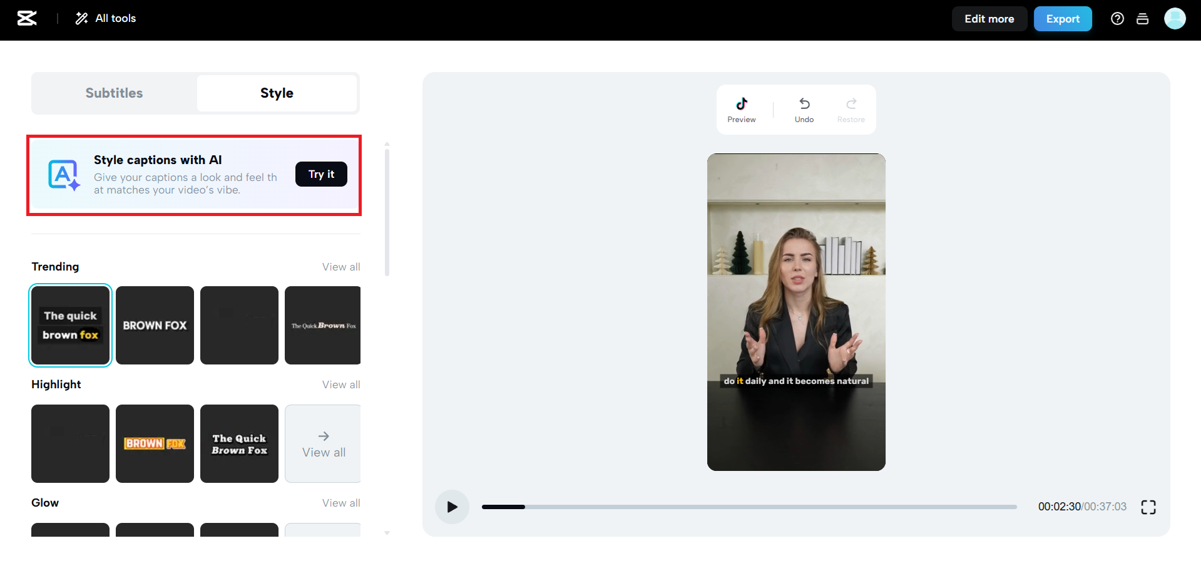Open the user profile avatar
1201x563 pixels.
pyautogui.click(x=1175, y=19)
